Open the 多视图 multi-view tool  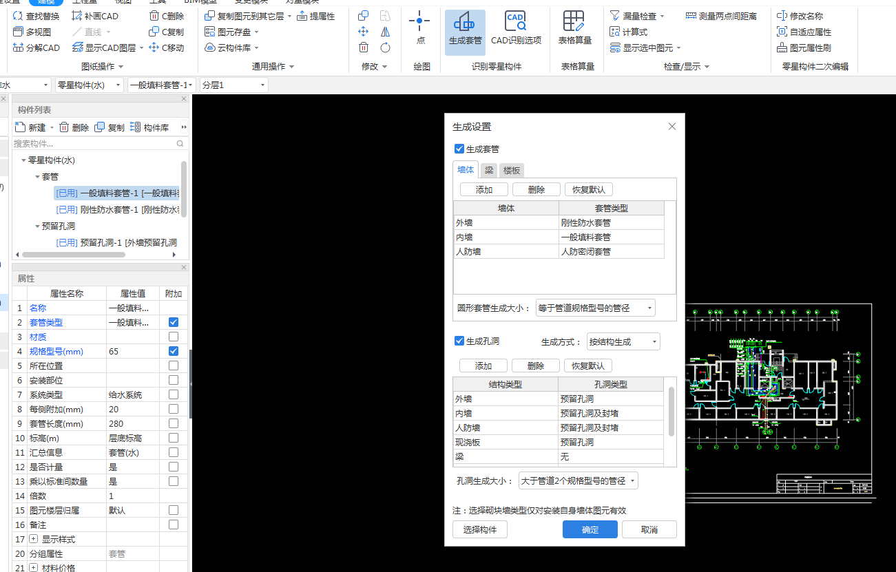coord(32,32)
